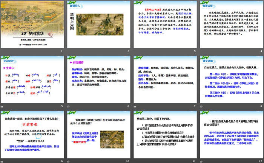The width and height of the screenshot is (264, 163).
Task: Click the animation star icon under slide 5
Action: (x=2, y=107)
